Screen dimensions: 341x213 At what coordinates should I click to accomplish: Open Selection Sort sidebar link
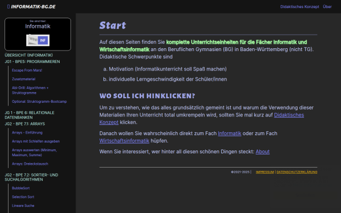tap(23, 197)
